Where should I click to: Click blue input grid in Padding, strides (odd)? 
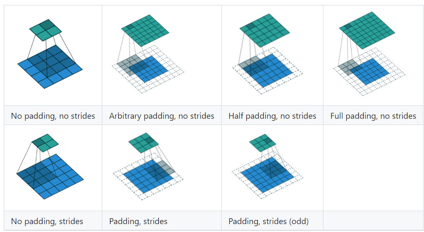click(x=268, y=175)
